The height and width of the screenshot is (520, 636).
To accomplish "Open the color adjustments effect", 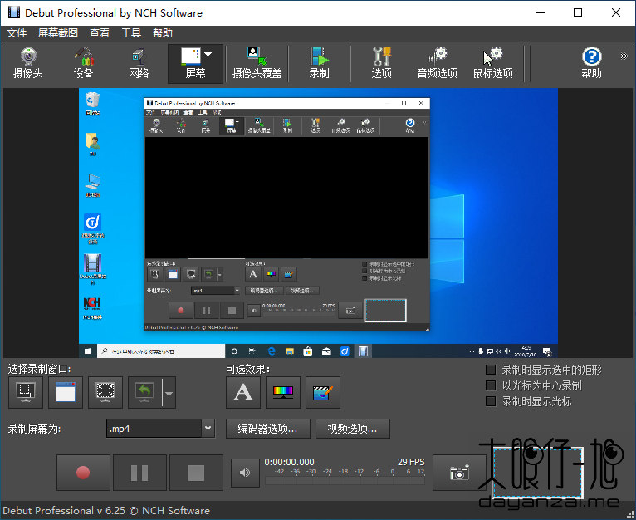I will 282,392.
